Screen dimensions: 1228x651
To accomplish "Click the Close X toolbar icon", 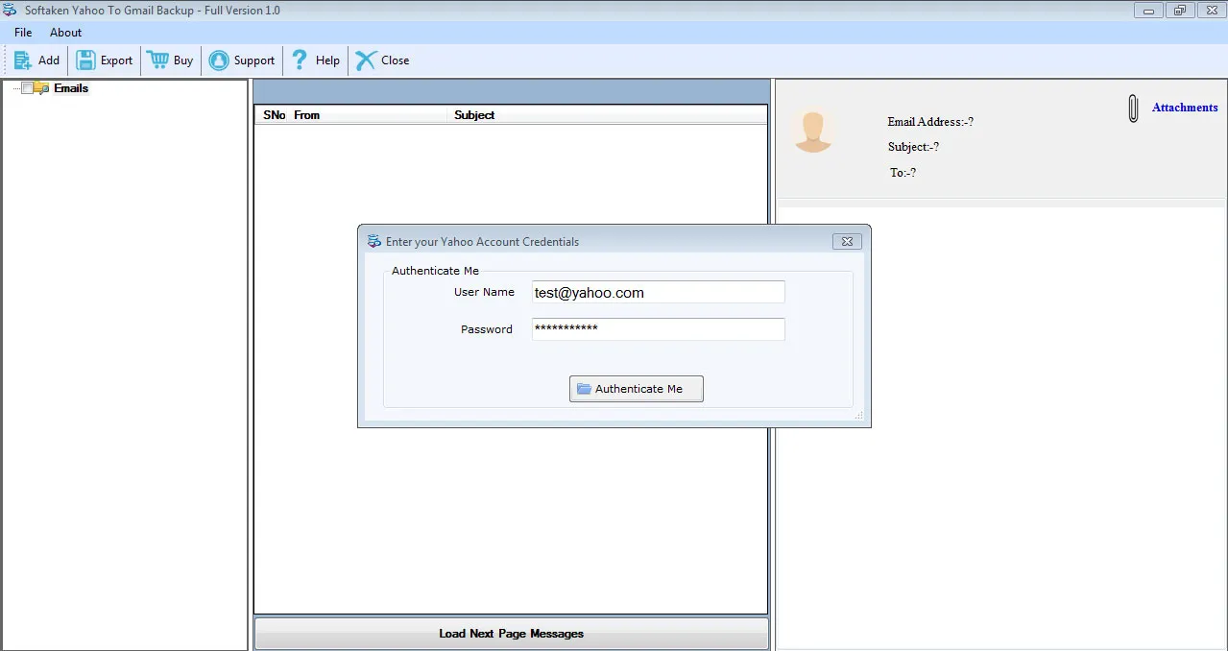I will click(366, 60).
